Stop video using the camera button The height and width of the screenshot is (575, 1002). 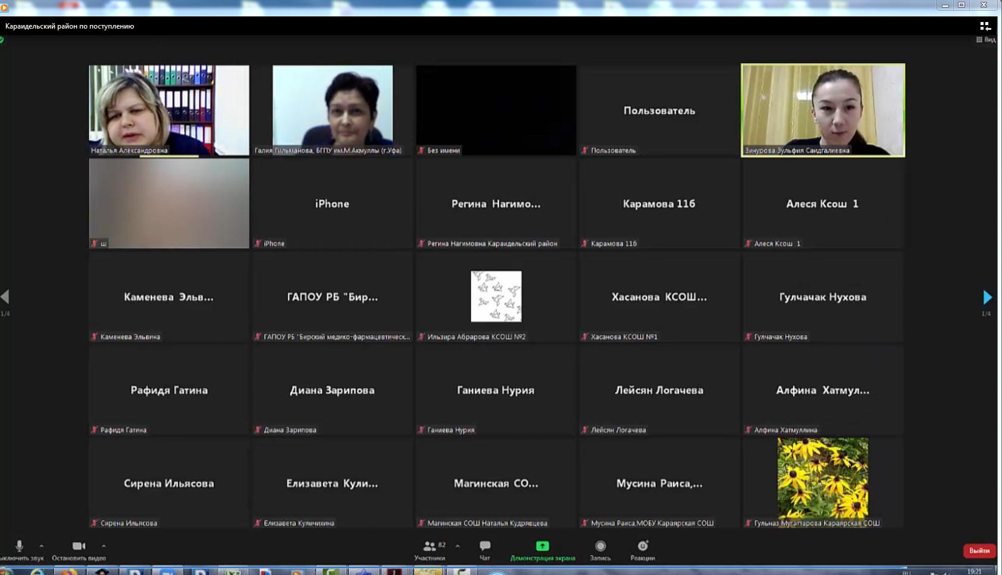click(79, 546)
